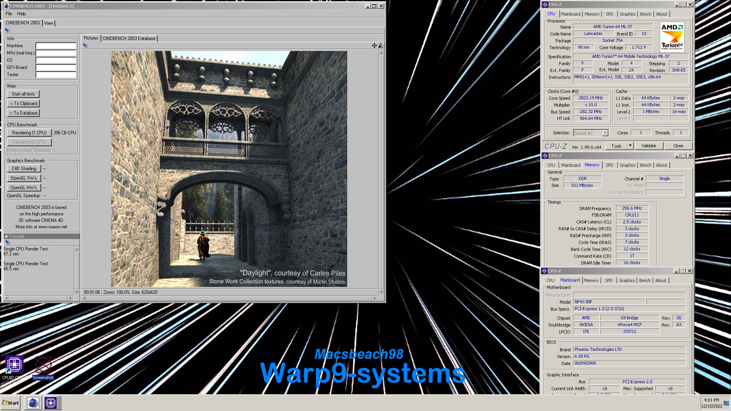The height and width of the screenshot is (411, 731).
Task: Click the Validate button in CPU-Z
Action: [x=648, y=146]
